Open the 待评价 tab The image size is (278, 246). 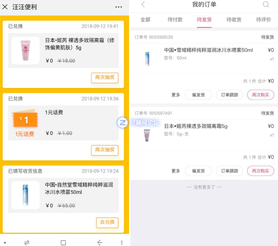tap(264, 19)
